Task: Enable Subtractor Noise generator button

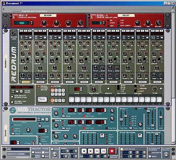Action: point(53,132)
